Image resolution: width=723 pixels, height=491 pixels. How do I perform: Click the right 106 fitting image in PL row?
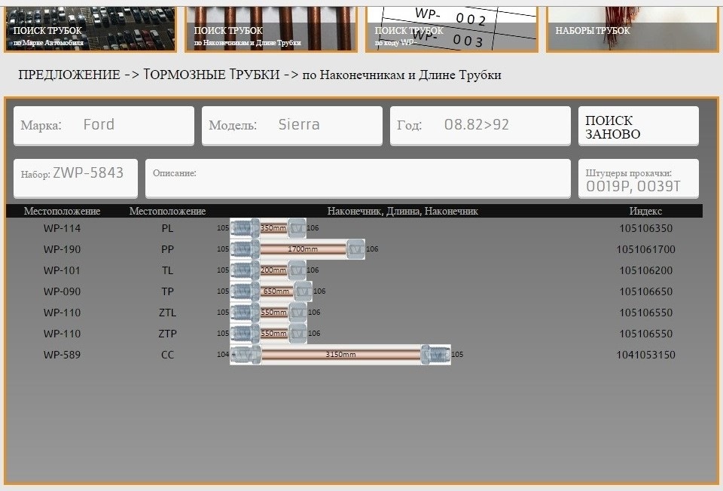pos(297,228)
